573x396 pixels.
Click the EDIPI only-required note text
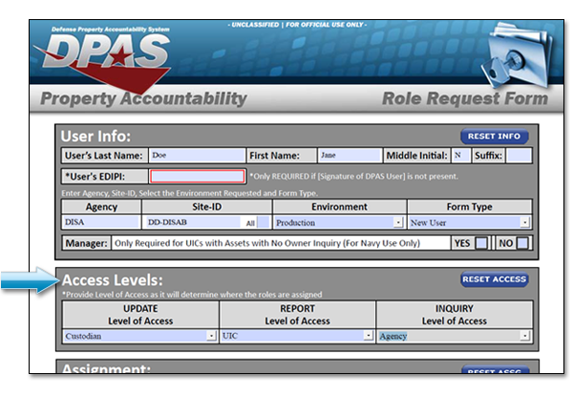tap(353, 177)
